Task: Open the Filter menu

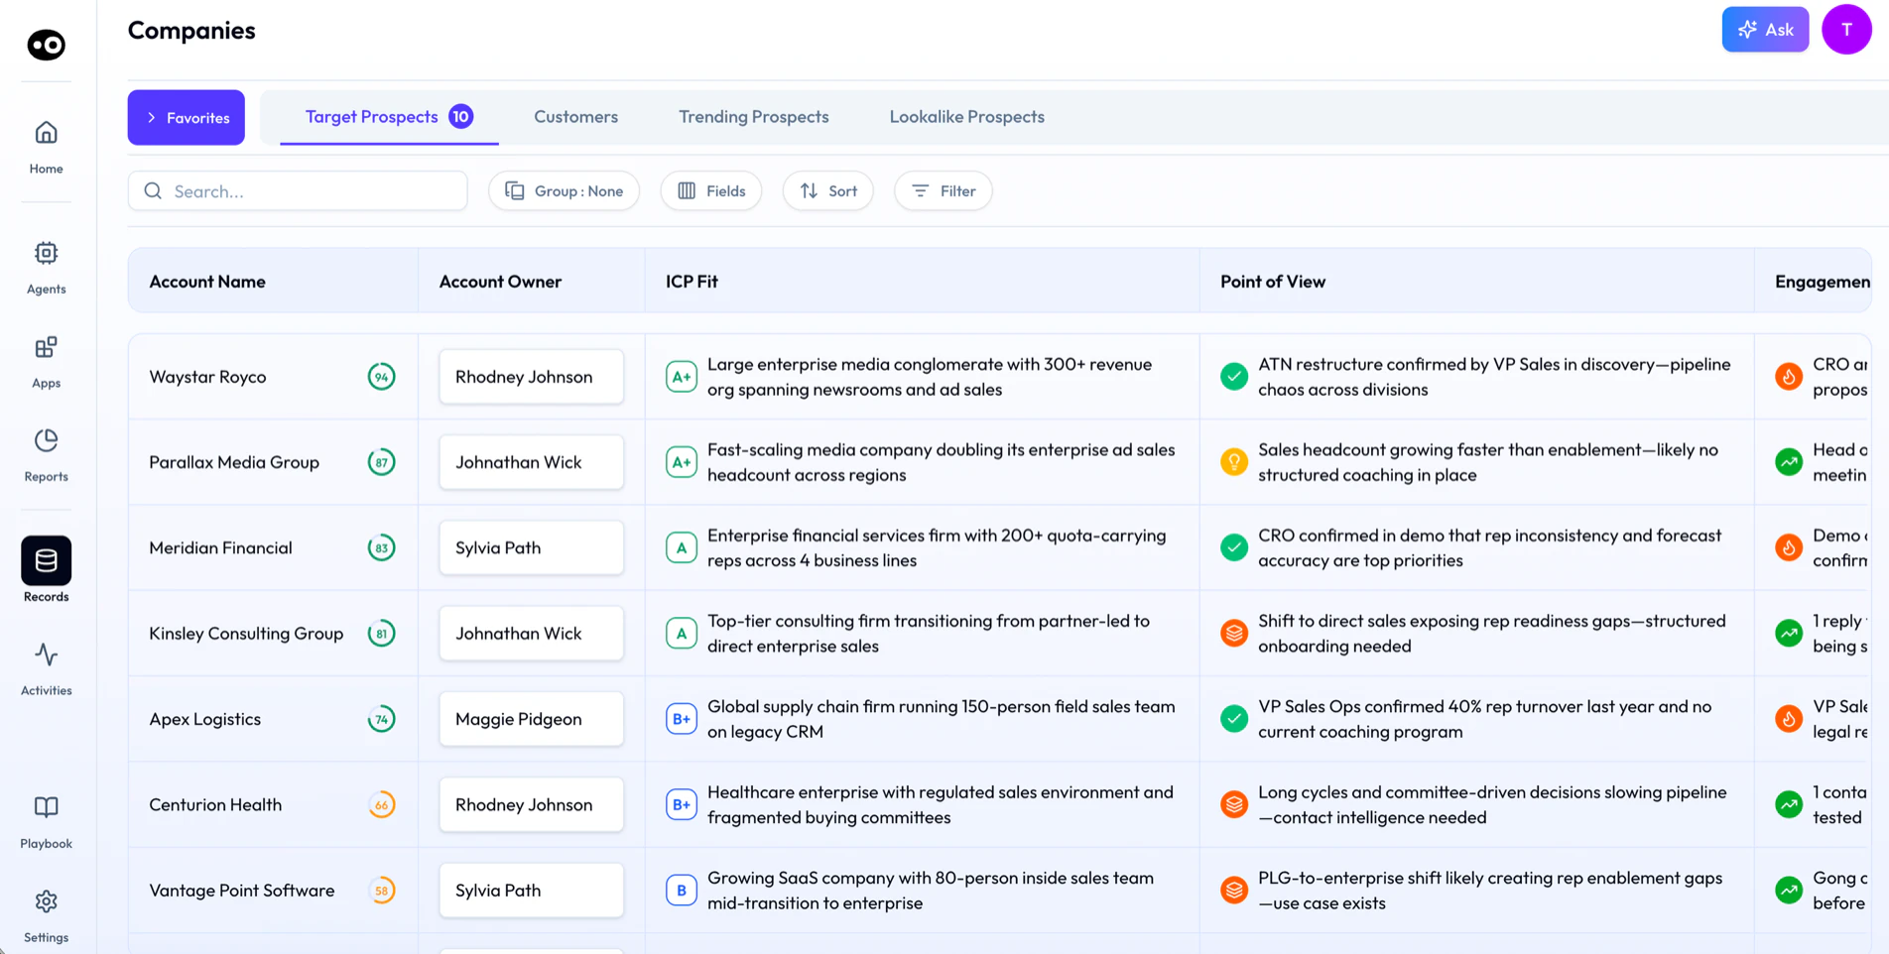Action: [943, 190]
